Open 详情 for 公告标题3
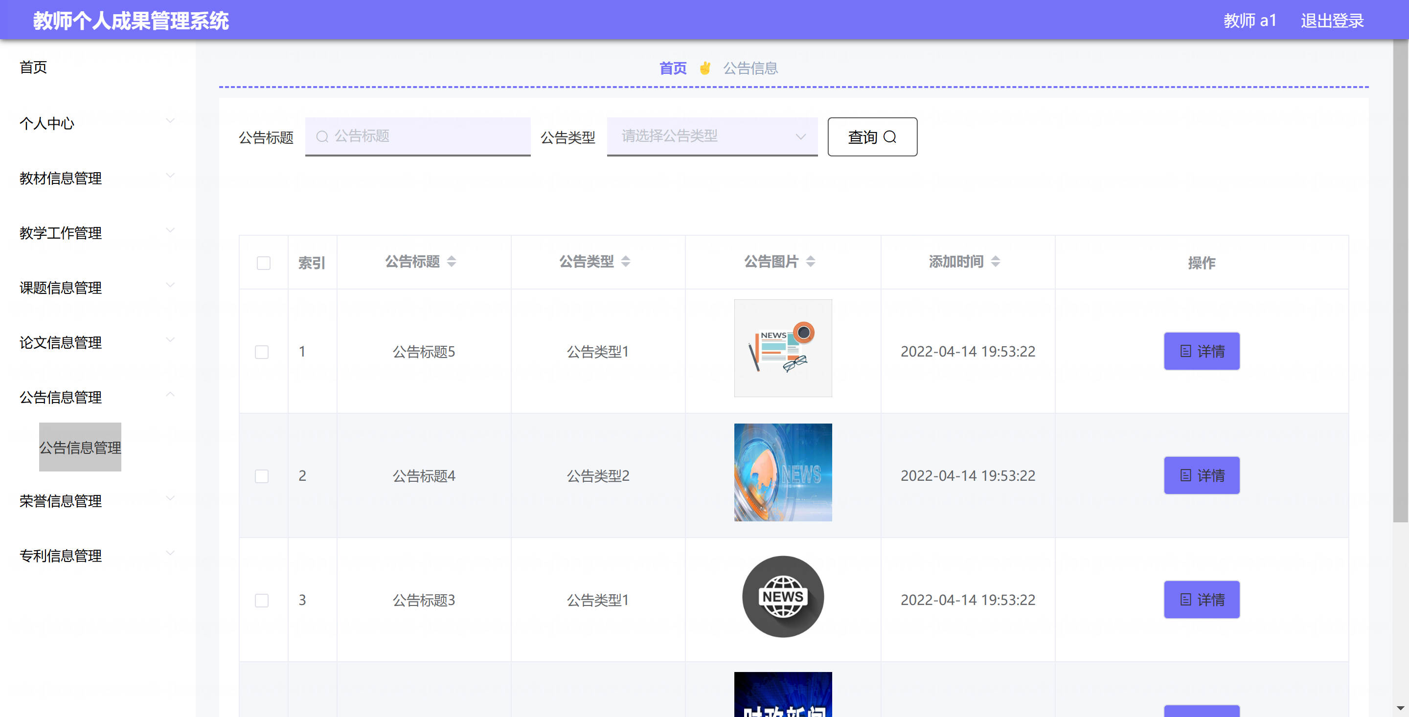1409x717 pixels. (x=1201, y=600)
